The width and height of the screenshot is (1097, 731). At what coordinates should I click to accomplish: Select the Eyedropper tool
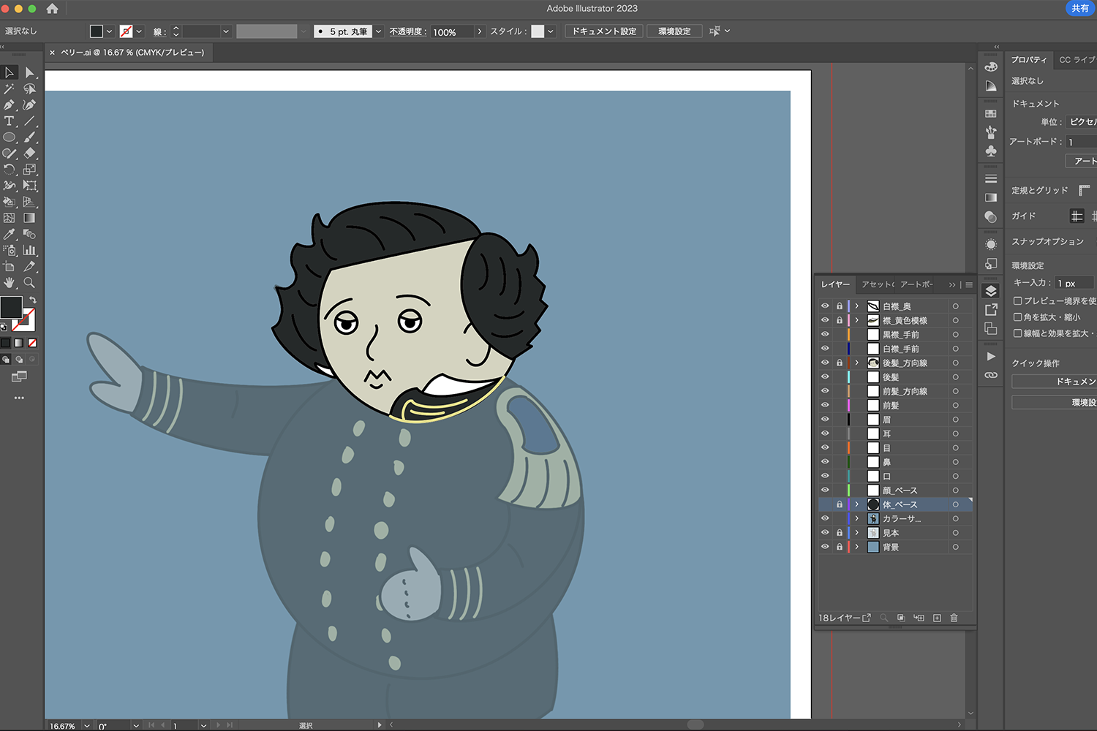pos(10,234)
